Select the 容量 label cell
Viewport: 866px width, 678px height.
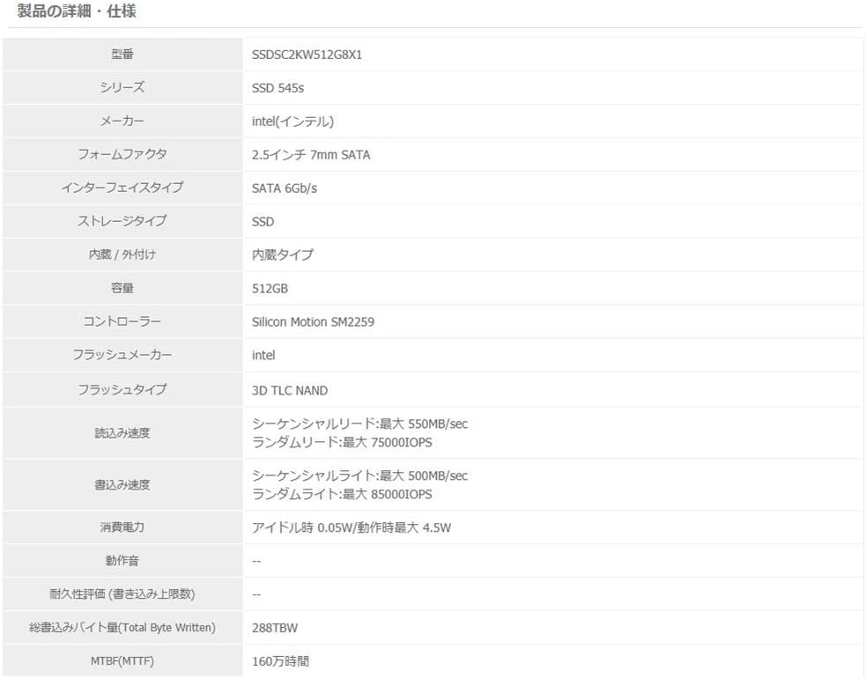122,288
